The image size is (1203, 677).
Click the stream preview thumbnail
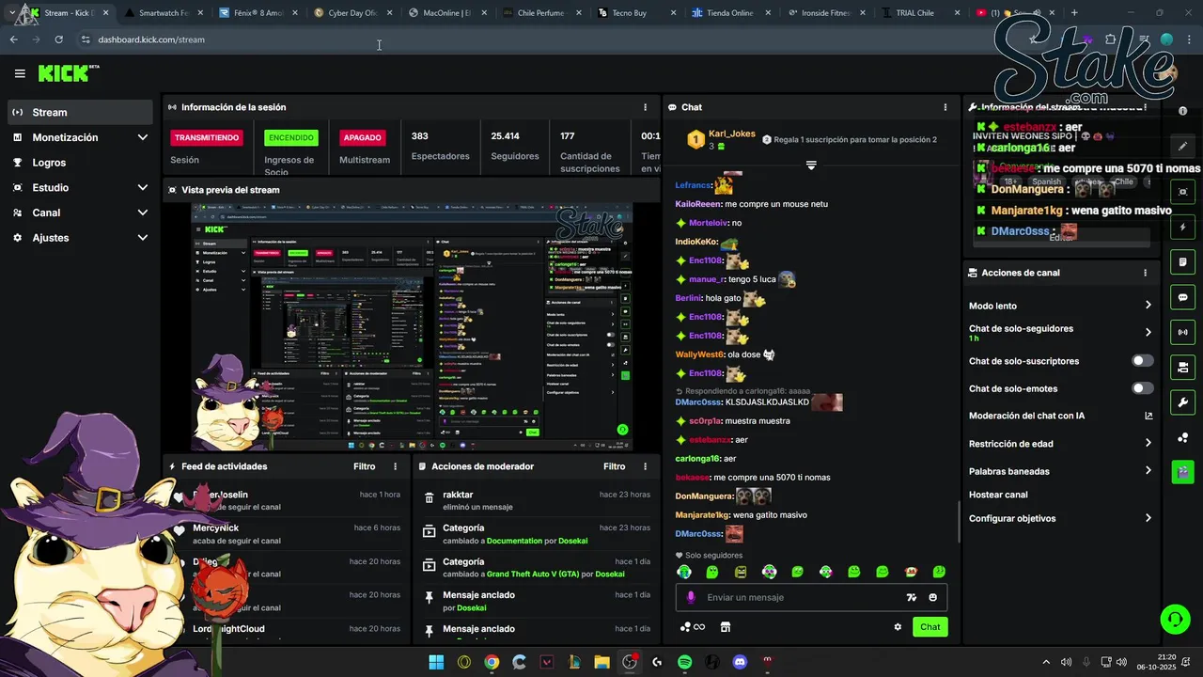coord(412,327)
